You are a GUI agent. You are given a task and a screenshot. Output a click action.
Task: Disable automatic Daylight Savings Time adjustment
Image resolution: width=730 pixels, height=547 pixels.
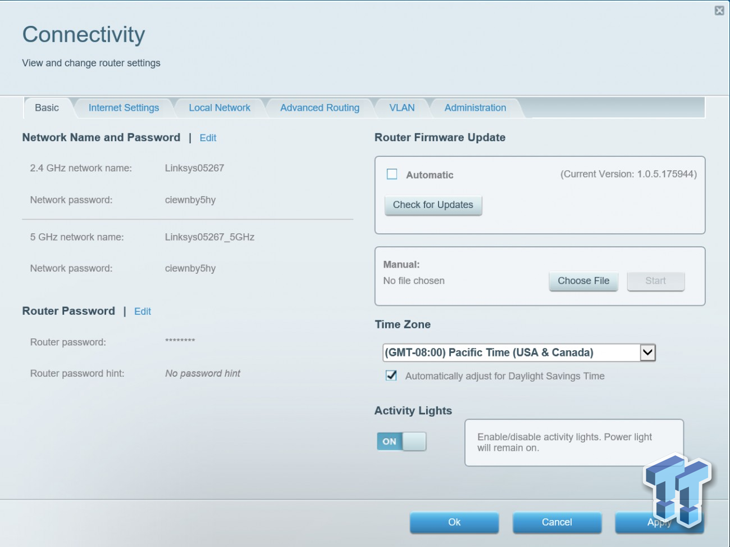point(390,376)
